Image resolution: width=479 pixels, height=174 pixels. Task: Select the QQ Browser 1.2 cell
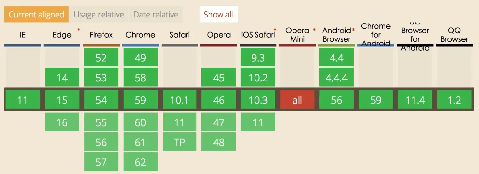click(x=454, y=100)
